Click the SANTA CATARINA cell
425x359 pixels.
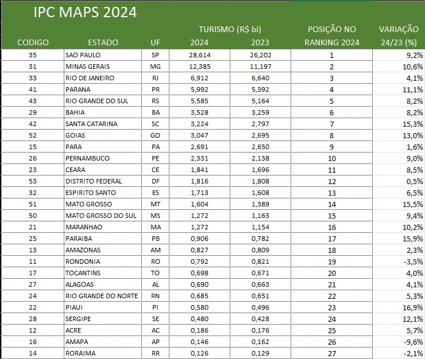[103, 124]
